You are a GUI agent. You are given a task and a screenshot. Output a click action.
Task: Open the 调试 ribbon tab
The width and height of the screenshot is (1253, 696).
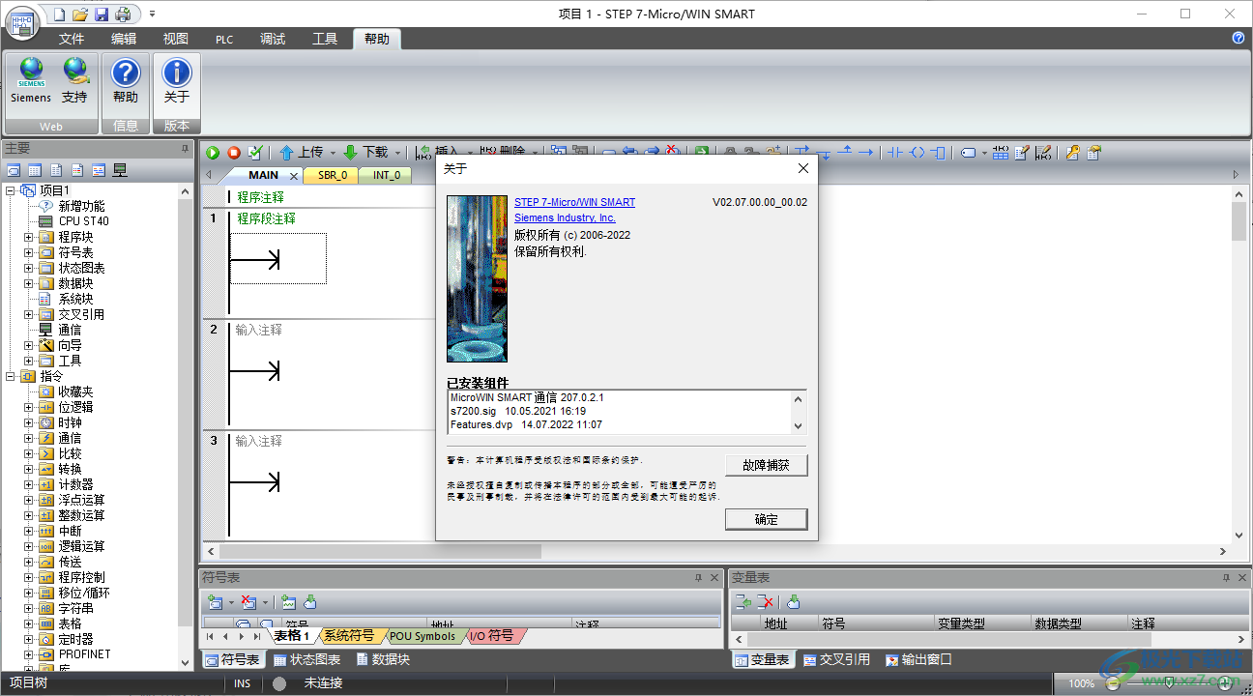pos(273,39)
